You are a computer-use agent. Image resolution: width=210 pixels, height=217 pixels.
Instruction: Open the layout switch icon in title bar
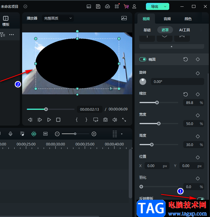(89, 6)
